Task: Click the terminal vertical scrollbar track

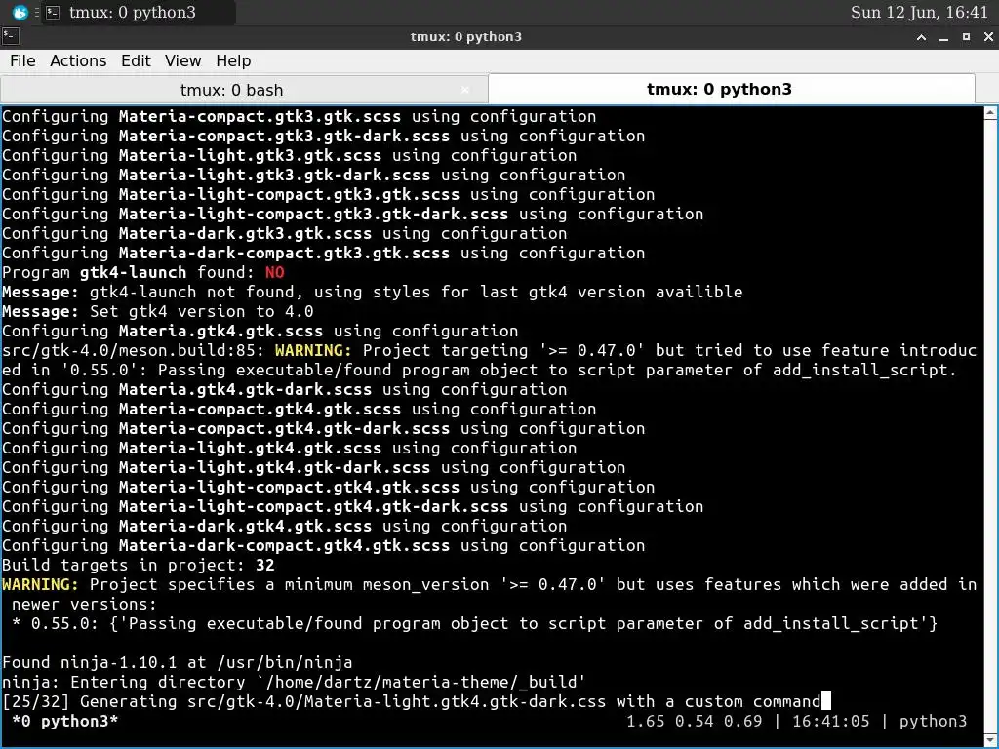Action: tap(991, 427)
